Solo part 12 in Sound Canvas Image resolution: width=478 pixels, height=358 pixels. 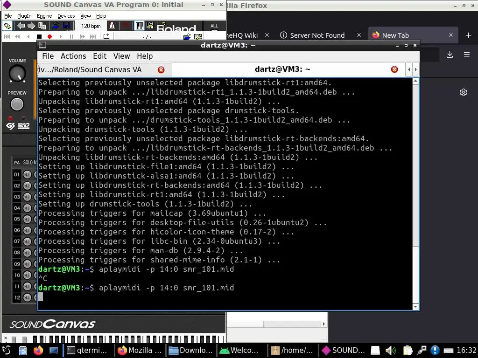[x=27, y=297]
